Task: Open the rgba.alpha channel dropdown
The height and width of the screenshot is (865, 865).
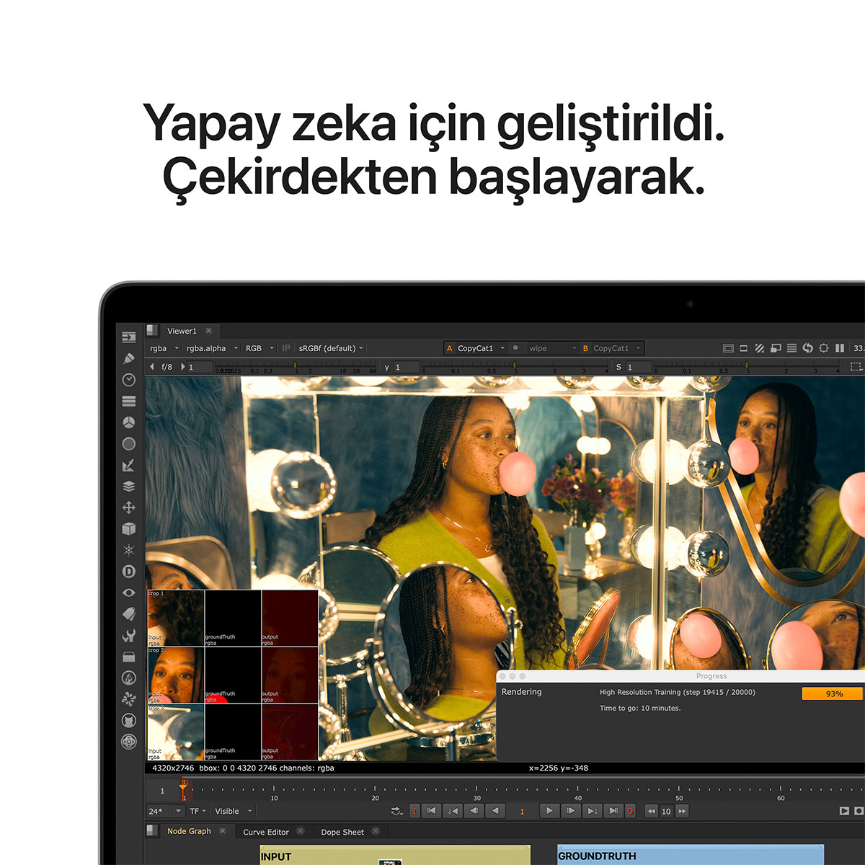Action: click(x=211, y=348)
